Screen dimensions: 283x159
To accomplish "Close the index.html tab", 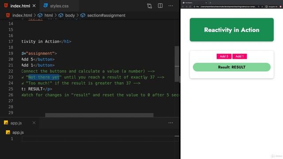I will 34,6.
